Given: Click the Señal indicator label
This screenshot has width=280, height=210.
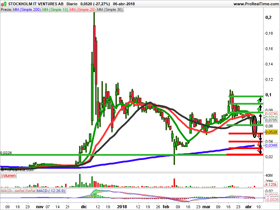Looking at the screenshot, I should 30,191.
